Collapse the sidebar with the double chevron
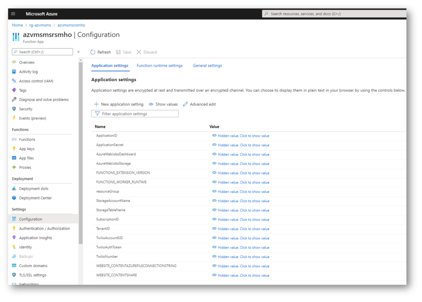Viewport: 422px width, 302px height. (79, 52)
